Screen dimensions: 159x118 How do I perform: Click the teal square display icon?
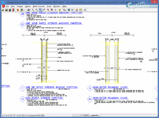(x=69, y=10)
